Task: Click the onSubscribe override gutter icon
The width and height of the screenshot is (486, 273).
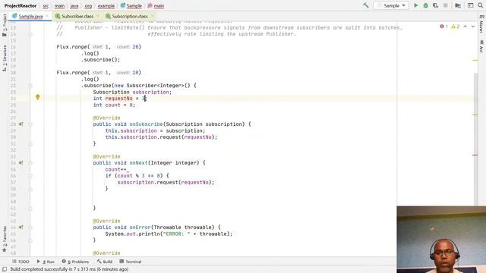Action: coord(21,124)
